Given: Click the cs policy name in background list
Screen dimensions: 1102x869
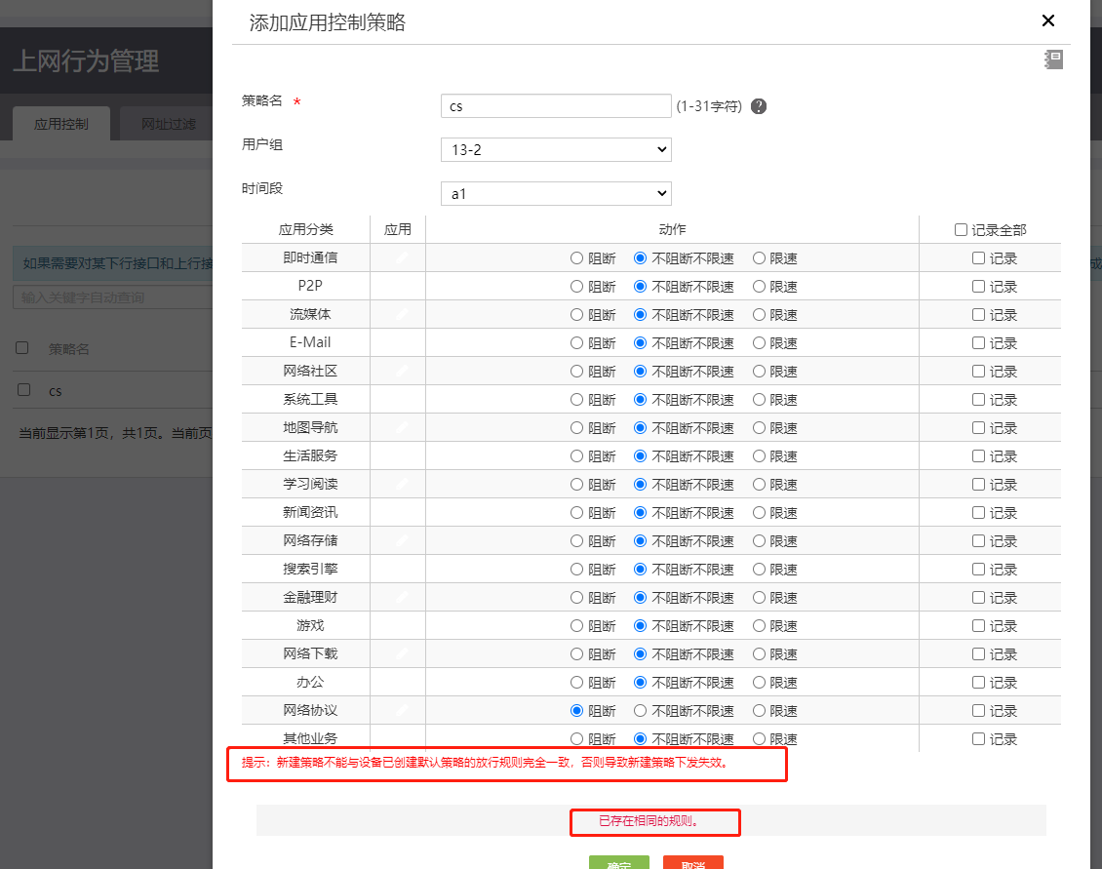Looking at the screenshot, I should coord(55,391).
